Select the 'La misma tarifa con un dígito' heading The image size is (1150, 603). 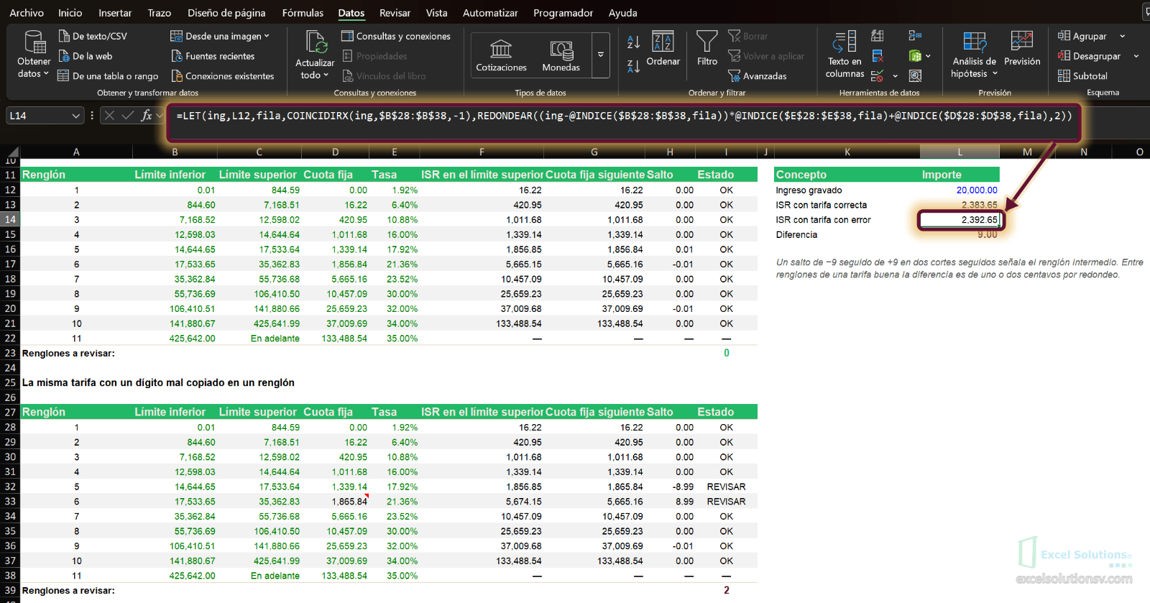tap(158, 382)
